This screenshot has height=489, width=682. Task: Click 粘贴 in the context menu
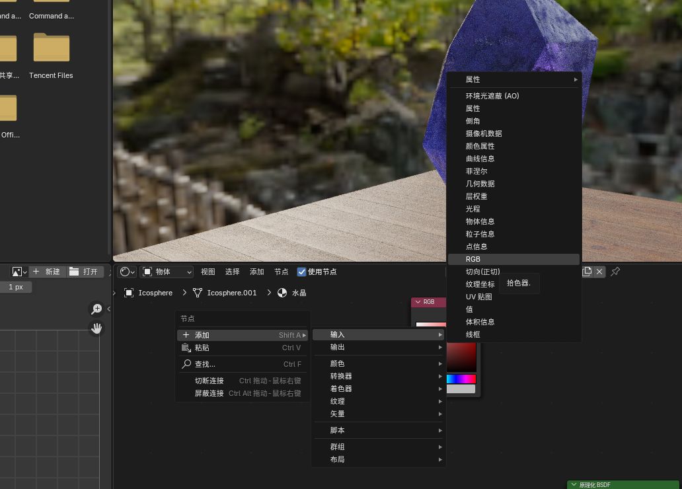tap(243, 348)
